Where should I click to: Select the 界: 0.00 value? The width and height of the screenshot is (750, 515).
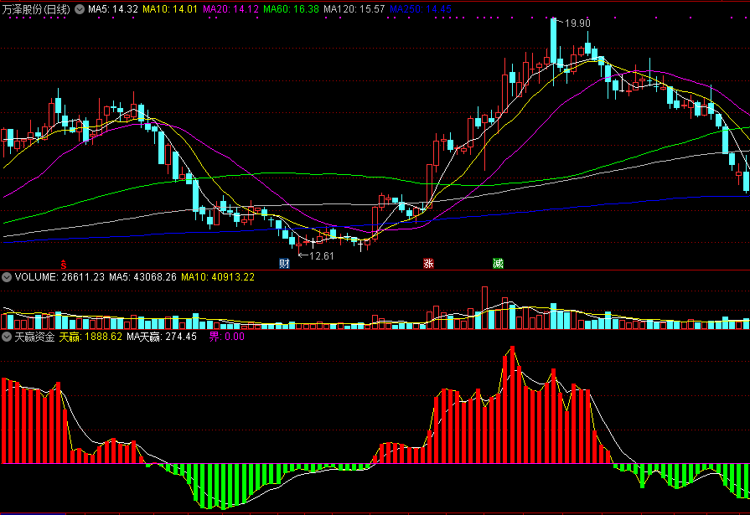tap(227, 337)
